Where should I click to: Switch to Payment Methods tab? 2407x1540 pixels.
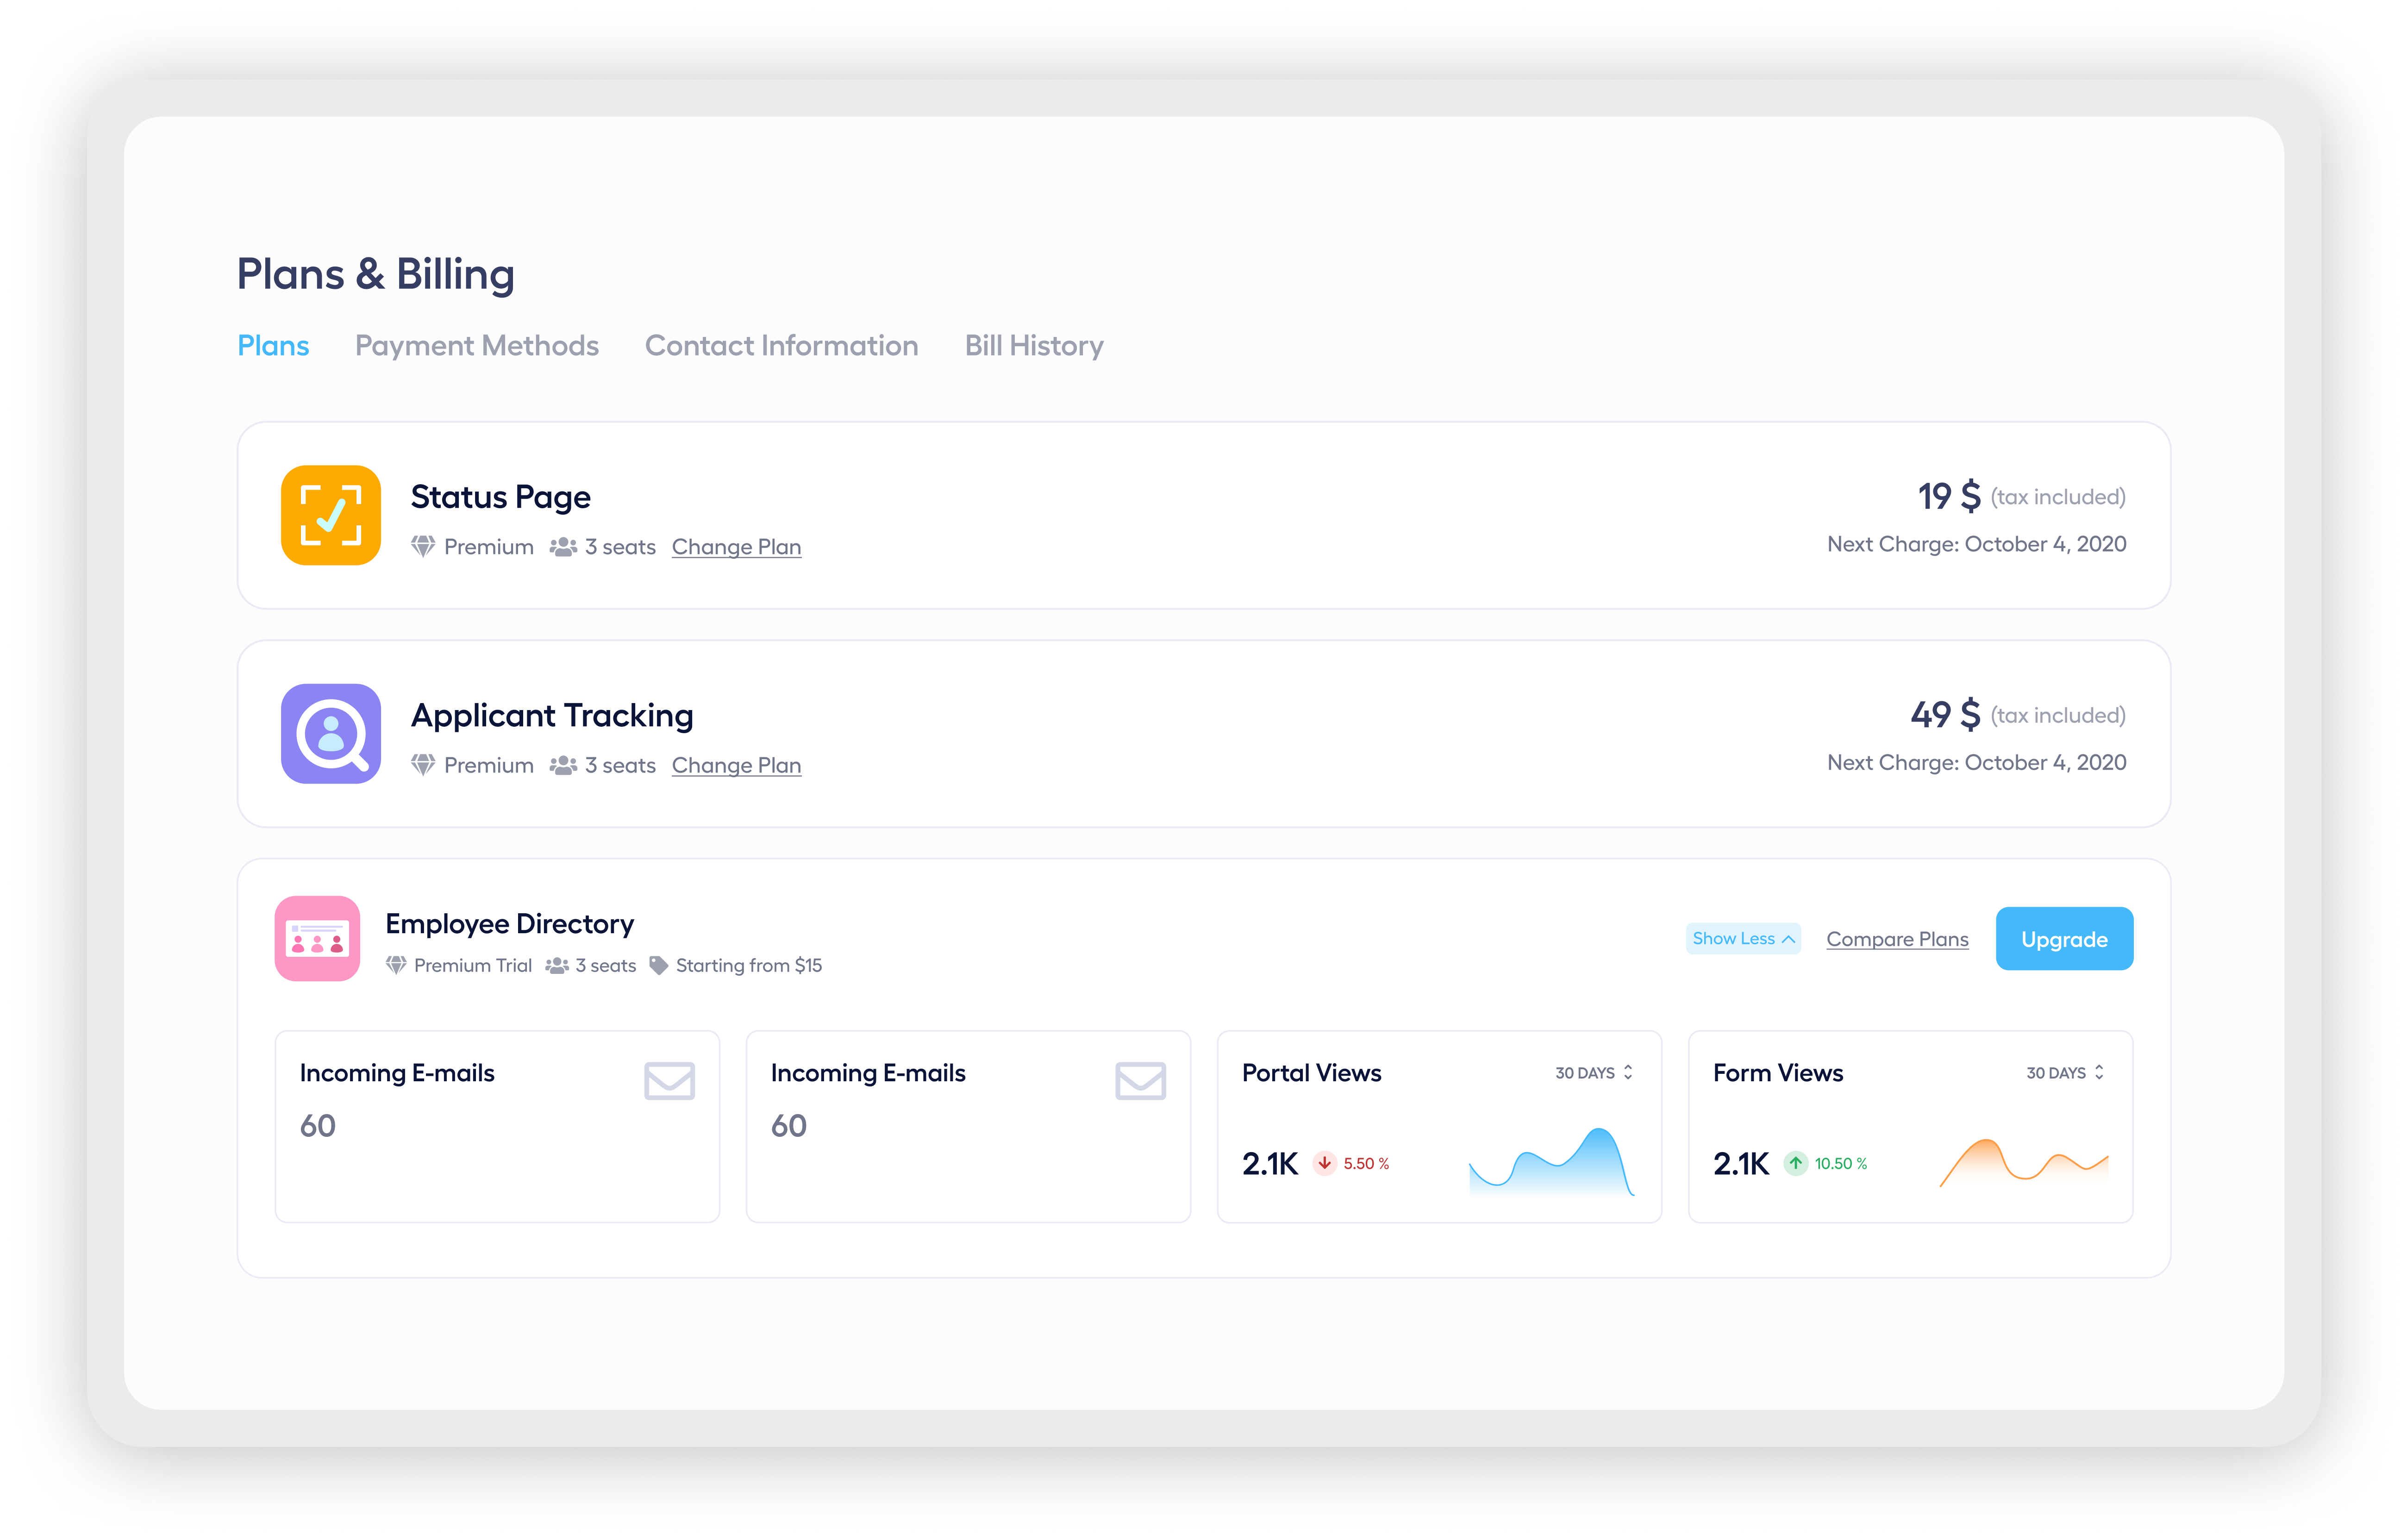coord(477,345)
